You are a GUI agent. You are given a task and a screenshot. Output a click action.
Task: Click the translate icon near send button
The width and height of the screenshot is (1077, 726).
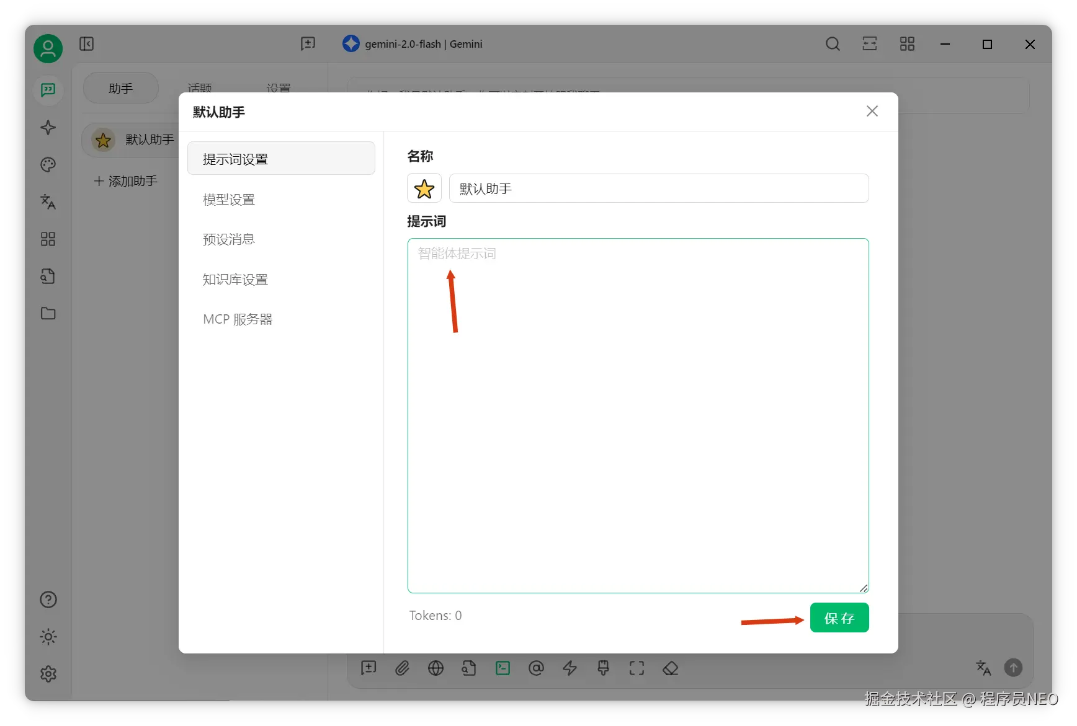pos(983,668)
